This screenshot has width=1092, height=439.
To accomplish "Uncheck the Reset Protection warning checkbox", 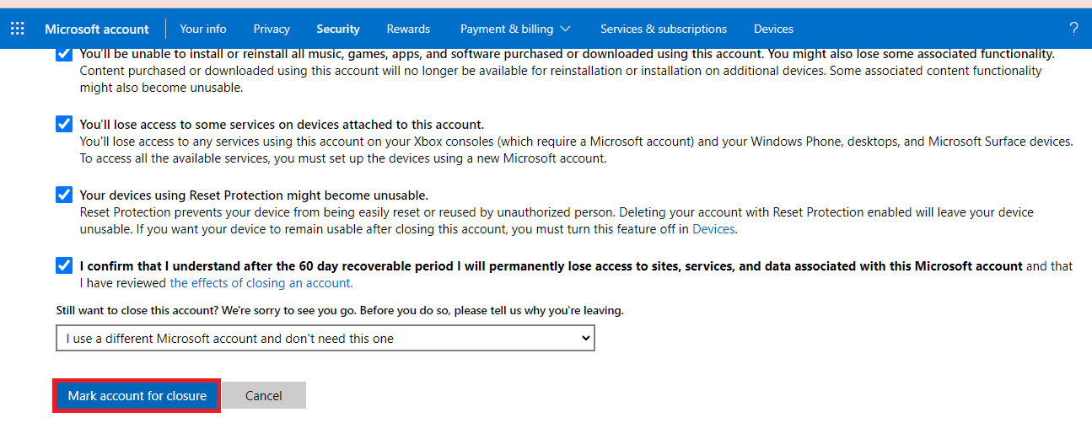I will point(64,195).
